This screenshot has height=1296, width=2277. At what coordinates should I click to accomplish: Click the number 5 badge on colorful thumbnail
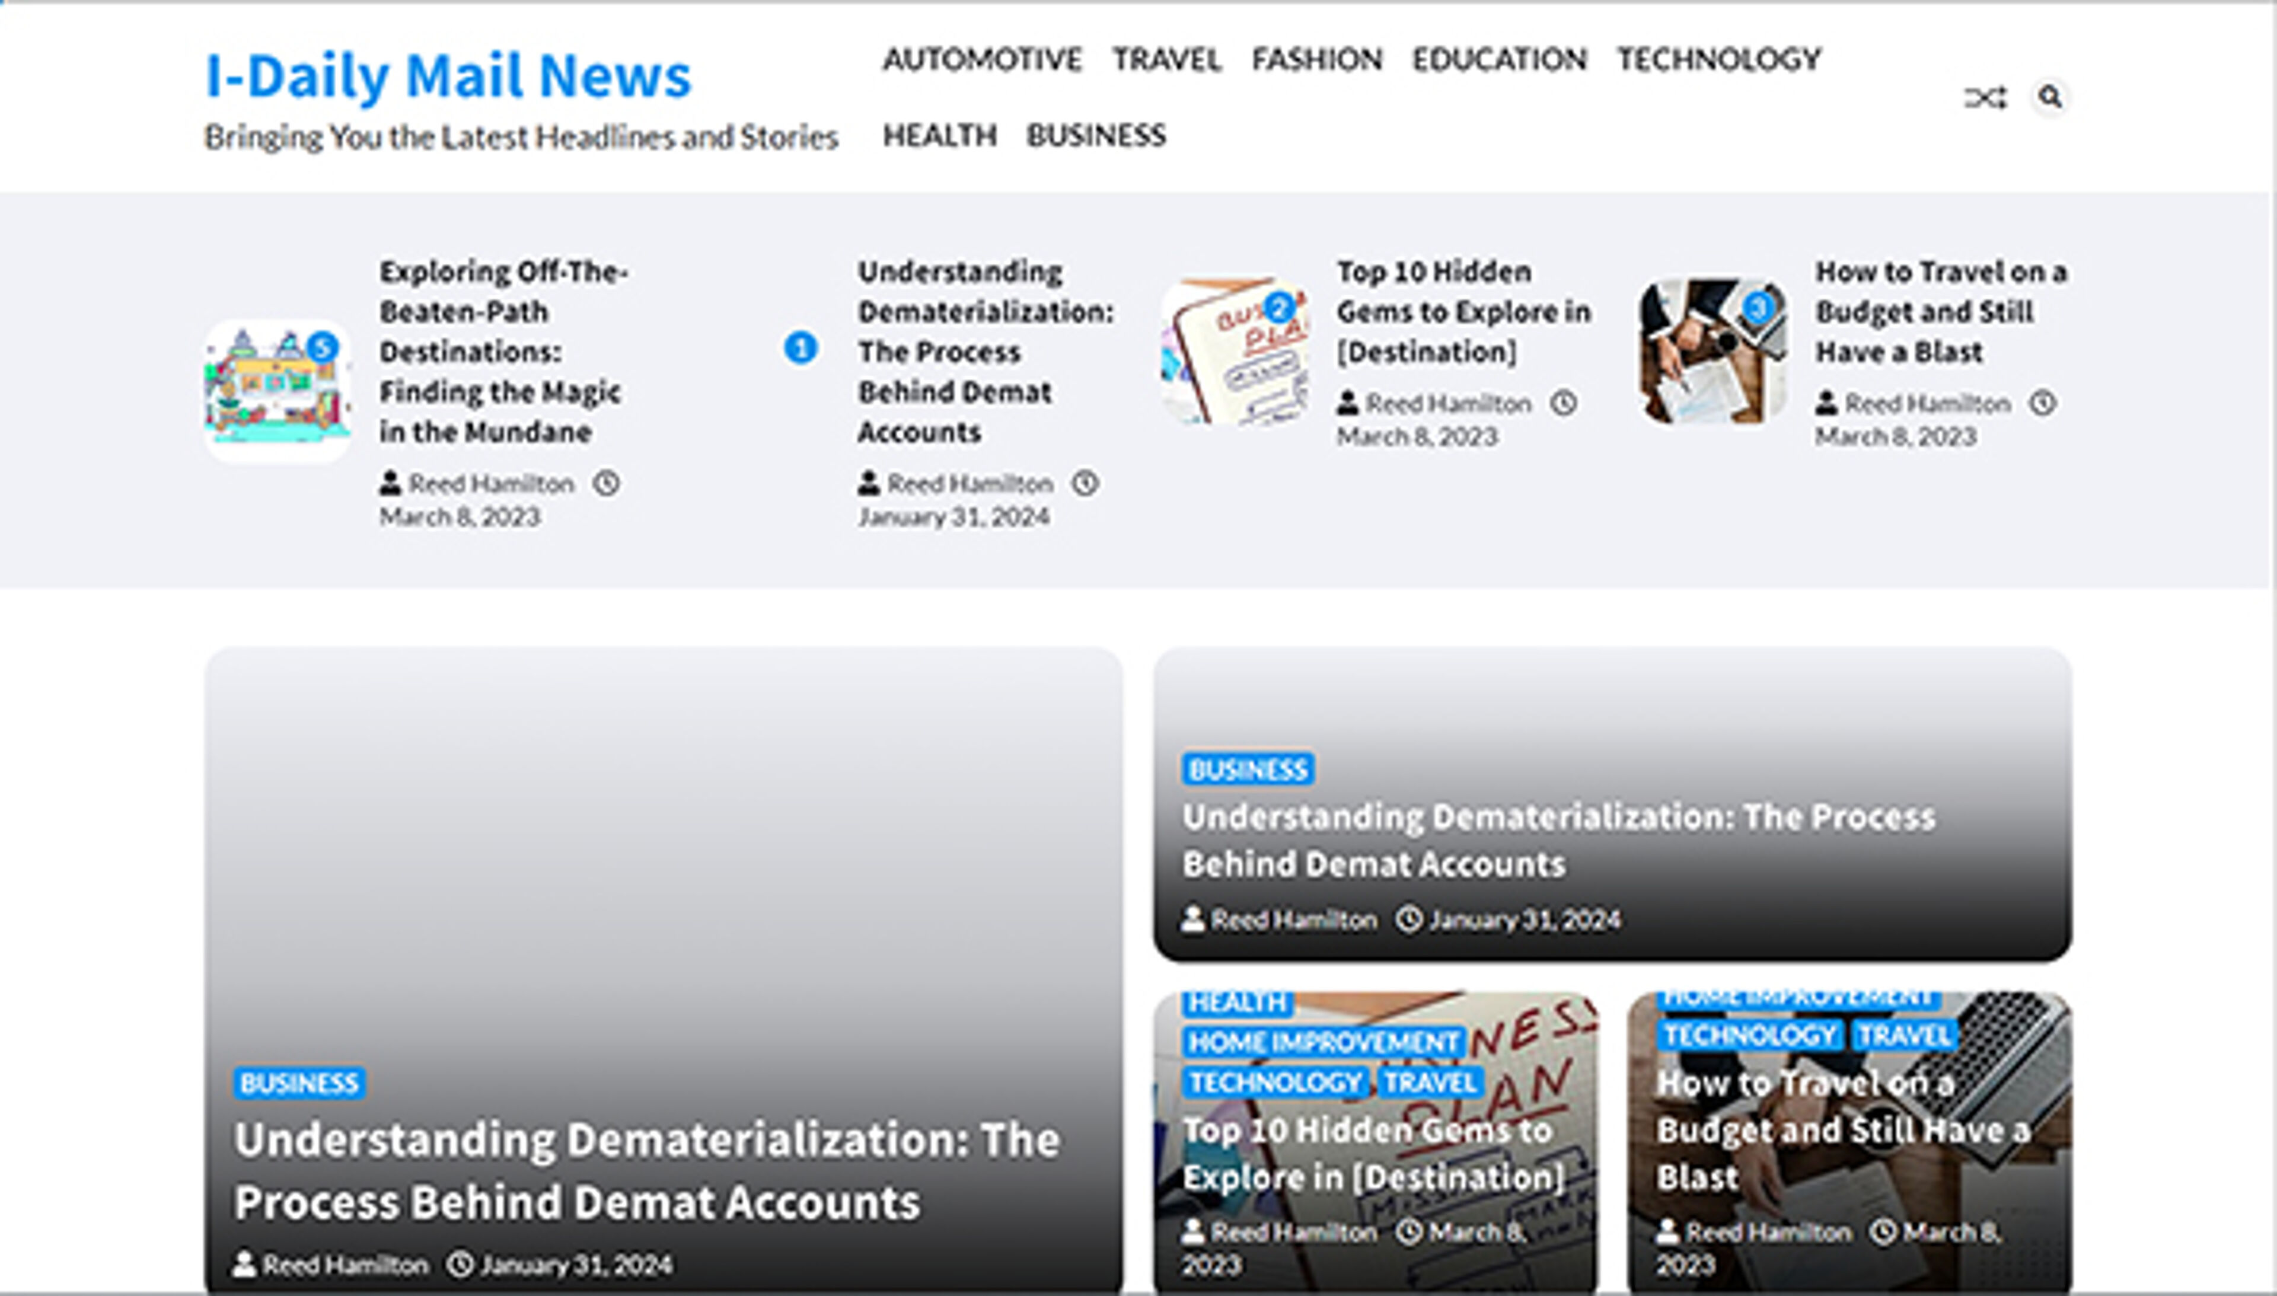322,347
